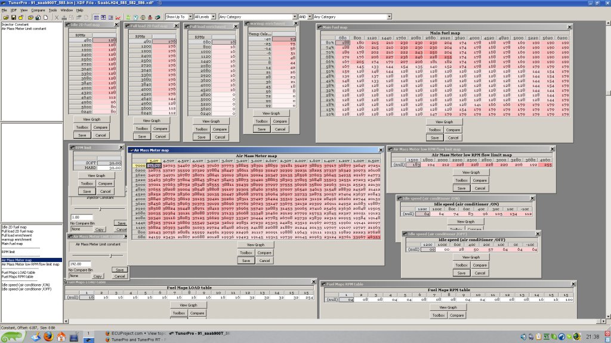Image resolution: width=611 pixels, height=343 pixels.
Task: Click the 21:38 clock in system tray
Action: (x=593, y=337)
